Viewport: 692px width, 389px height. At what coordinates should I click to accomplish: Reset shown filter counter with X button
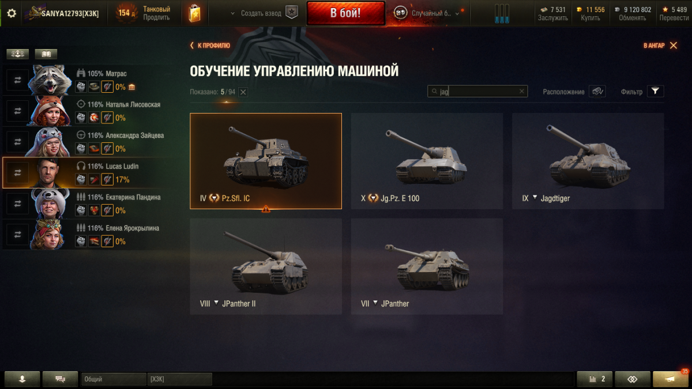click(x=243, y=92)
